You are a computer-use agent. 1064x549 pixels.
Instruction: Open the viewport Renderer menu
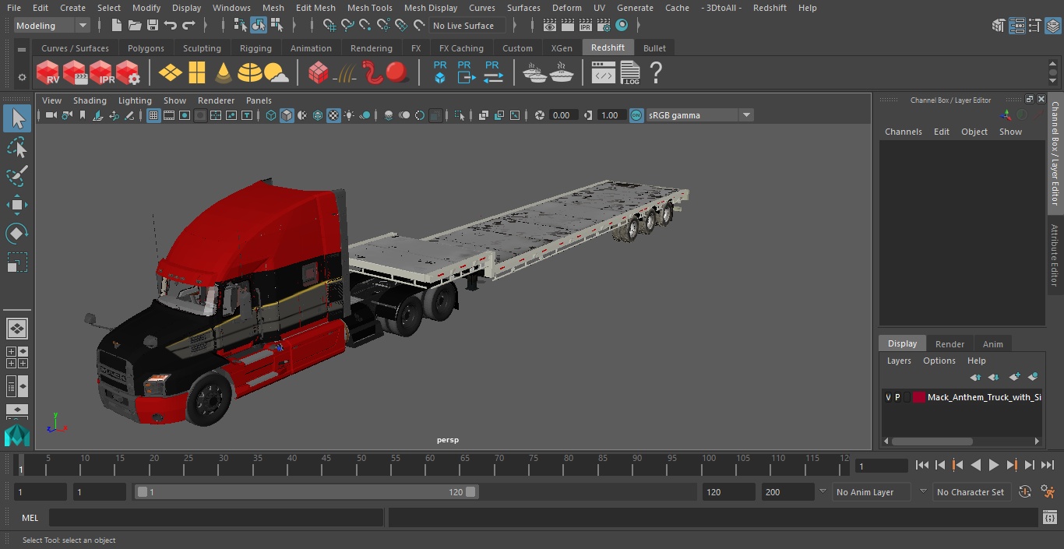pyautogui.click(x=216, y=100)
